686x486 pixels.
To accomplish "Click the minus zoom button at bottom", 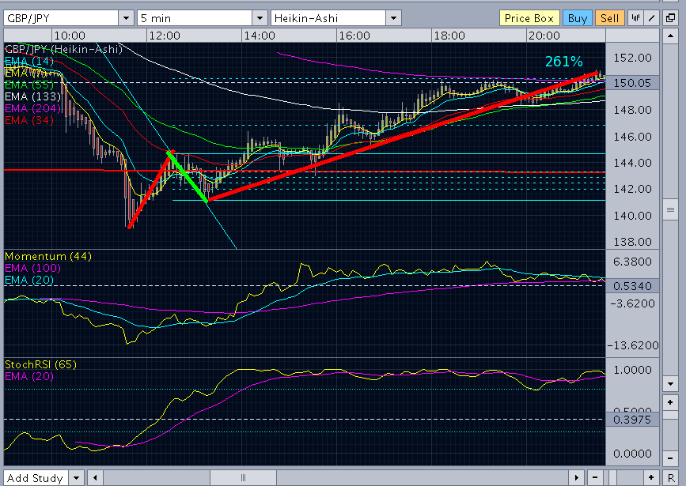I will (594, 477).
